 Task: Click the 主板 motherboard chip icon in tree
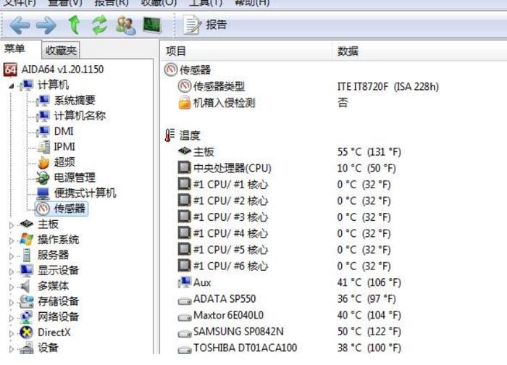26,224
